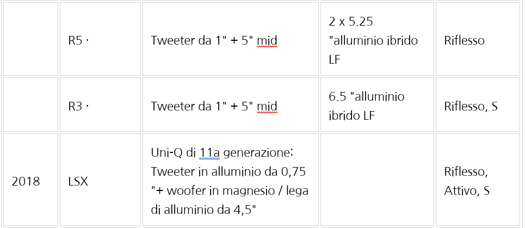Click 'Tweeter da 1" + 5"' in R5 row
Viewport: 525px width, 228px height.
point(201,40)
